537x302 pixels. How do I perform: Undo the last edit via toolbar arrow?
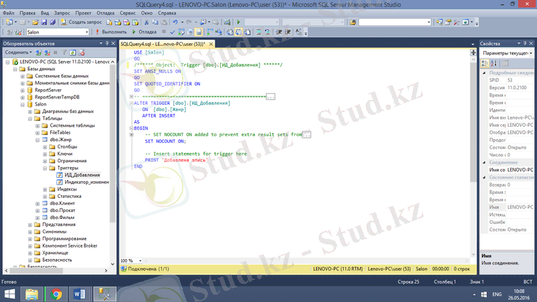click(x=175, y=22)
